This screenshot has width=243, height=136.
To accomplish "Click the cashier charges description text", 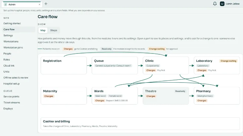I will pyautogui.click(x=80, y=126).
